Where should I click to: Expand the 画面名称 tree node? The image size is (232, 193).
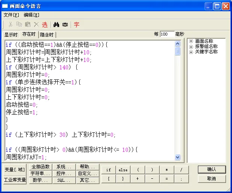(x=191, y=41)
